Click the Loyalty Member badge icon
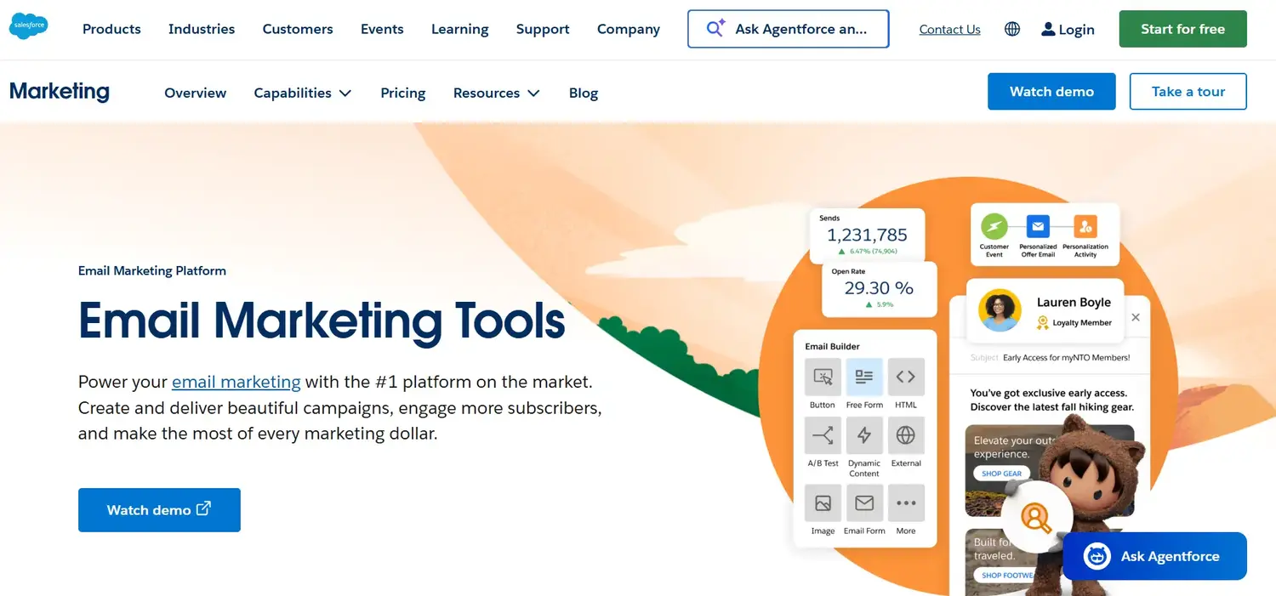The height and width of the screenshot is (596, 1276). click(x=1042, y=323)
